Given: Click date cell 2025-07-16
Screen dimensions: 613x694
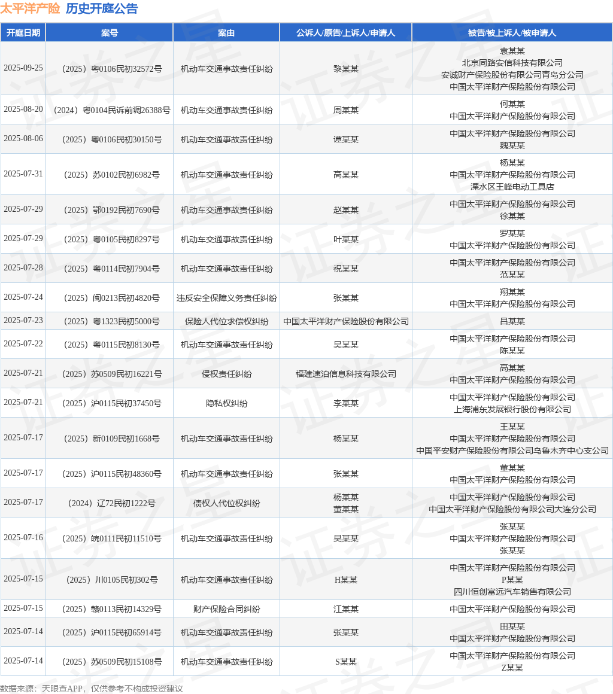Looking at the screenshot, I should (x=23, y=538).
